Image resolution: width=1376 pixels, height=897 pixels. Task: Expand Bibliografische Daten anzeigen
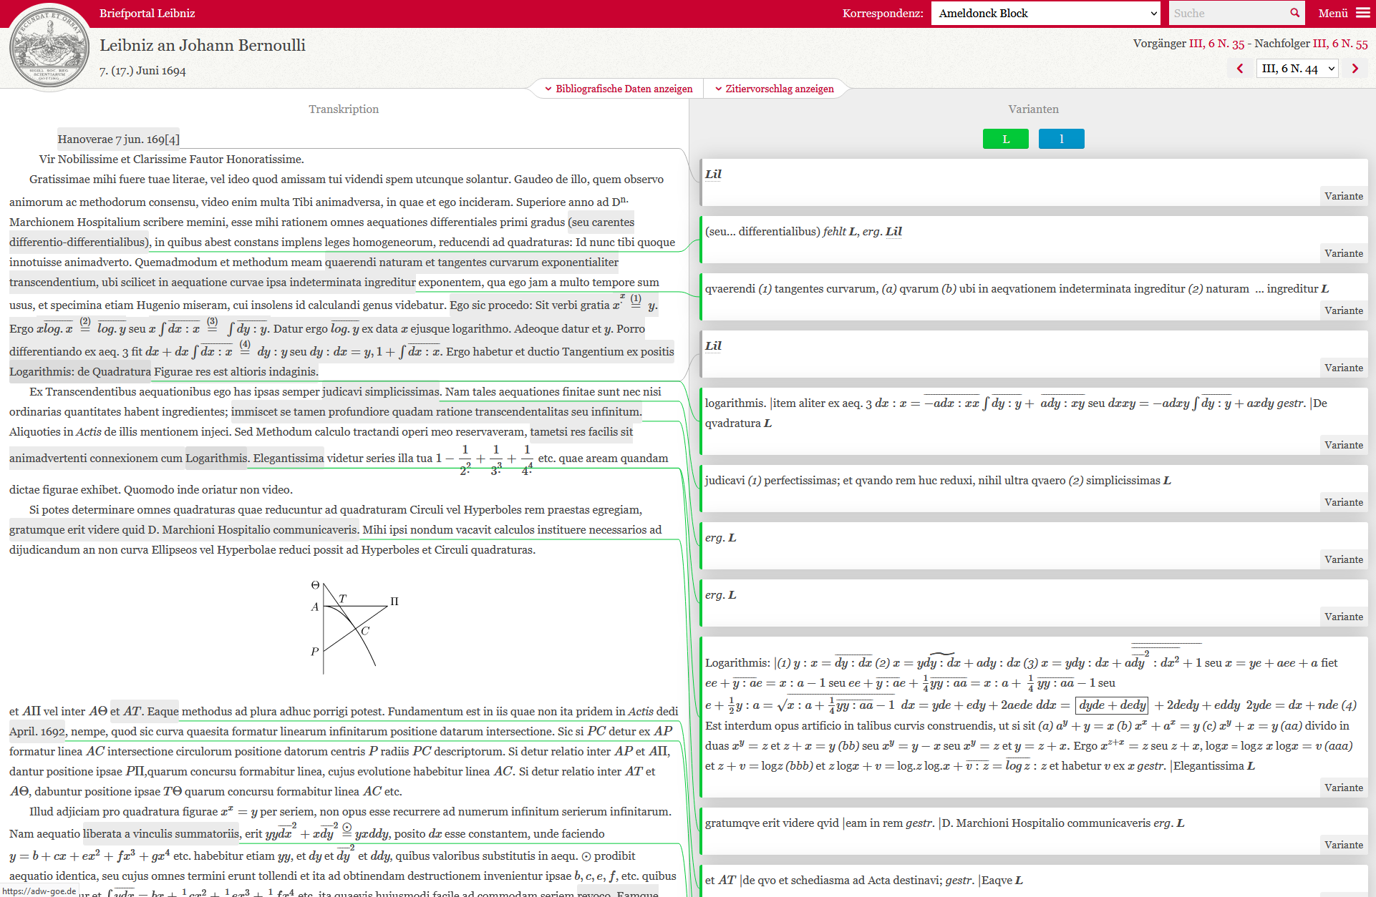(x=619, y=89)
